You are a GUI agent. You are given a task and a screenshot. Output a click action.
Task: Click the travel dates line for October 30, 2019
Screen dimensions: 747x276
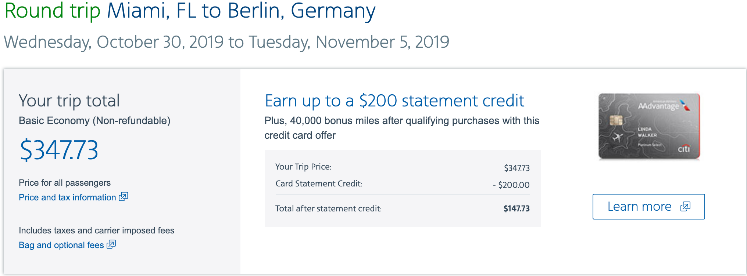[226, 42]
